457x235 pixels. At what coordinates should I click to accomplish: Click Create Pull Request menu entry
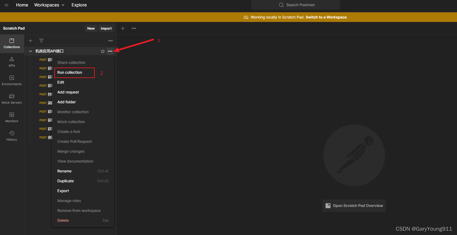(83, 142)
